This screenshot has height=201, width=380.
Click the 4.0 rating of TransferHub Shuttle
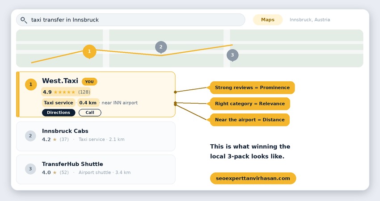[46, 172]
